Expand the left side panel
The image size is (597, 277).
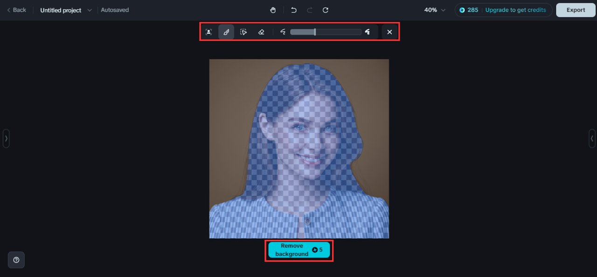[x=6, y=138]
